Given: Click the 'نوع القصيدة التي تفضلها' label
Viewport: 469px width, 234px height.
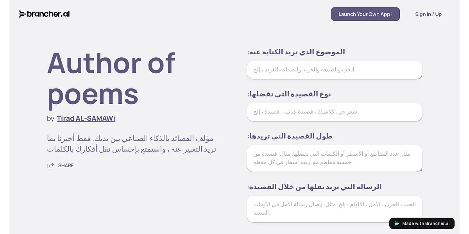Looking at the screenshot, I should pyautogui.click(x=289, y=94).
